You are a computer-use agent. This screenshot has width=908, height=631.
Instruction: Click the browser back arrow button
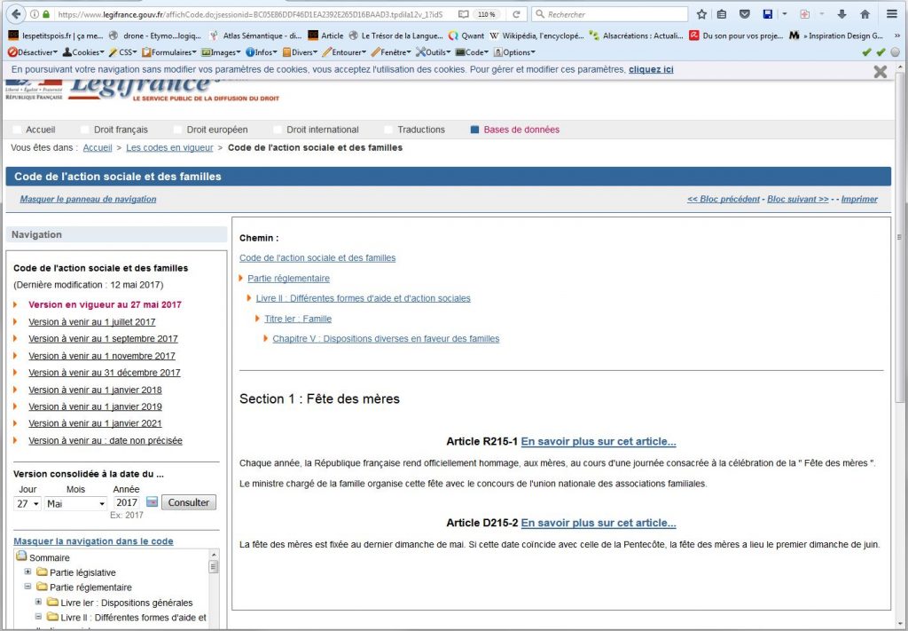coord(15,14)
